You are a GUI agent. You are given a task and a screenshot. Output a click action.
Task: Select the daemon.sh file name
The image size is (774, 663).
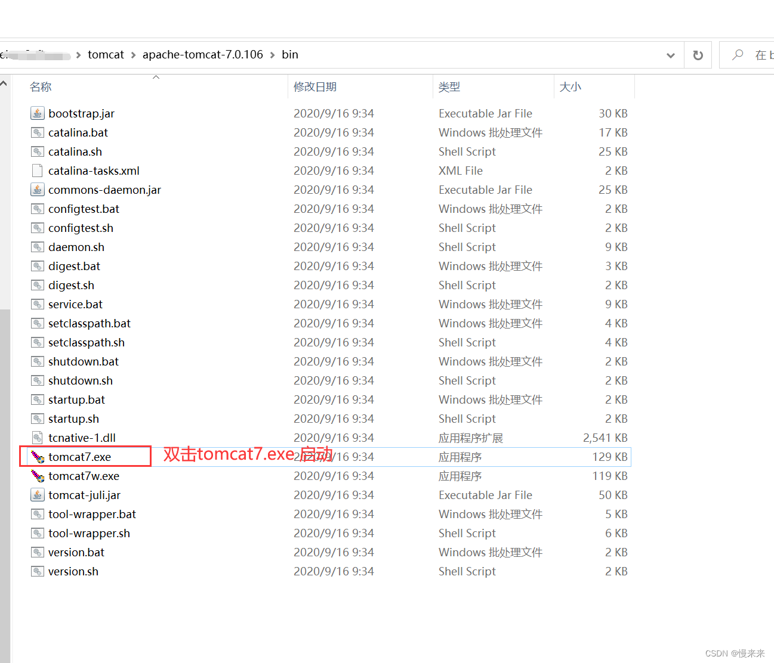(x=76, y=247)
